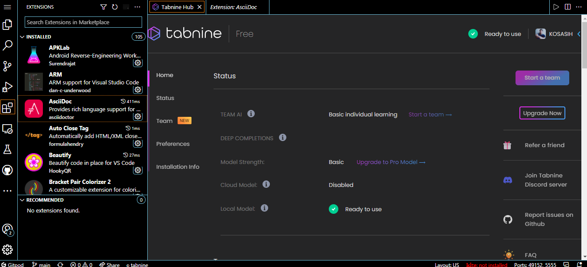Image resolution: width=587 pixels, height=267 pixels.
Task: Open editor more actions ellipsis
Action: click(578, 7)
